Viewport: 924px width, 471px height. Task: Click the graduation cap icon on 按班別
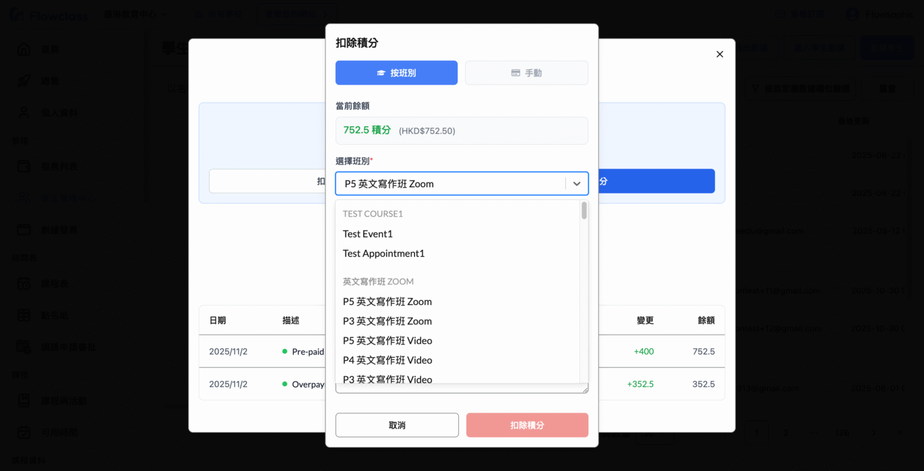381,73
